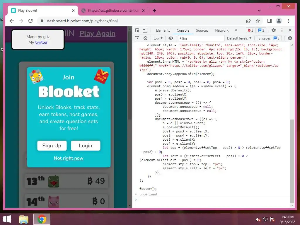This screenshot has width=300, height=225.
Task: Close the DevTools panel
Action: (290, 30)
